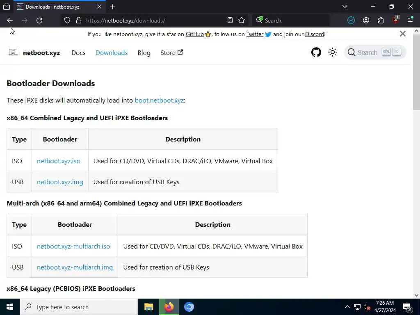Follow the Discord link in banner
Image resolution: width=420 pixels, height=315 pixels.
coord(315,34)
